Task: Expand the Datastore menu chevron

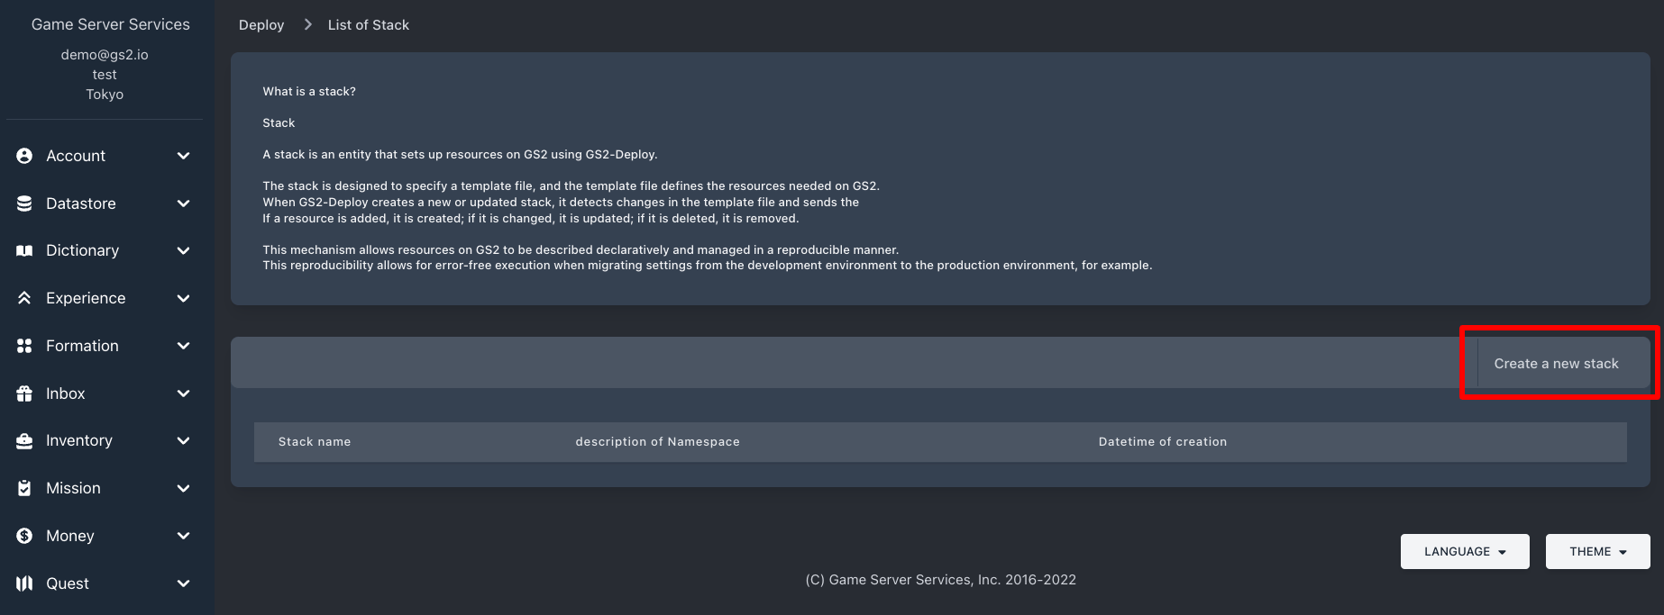Action: [184, 203]
